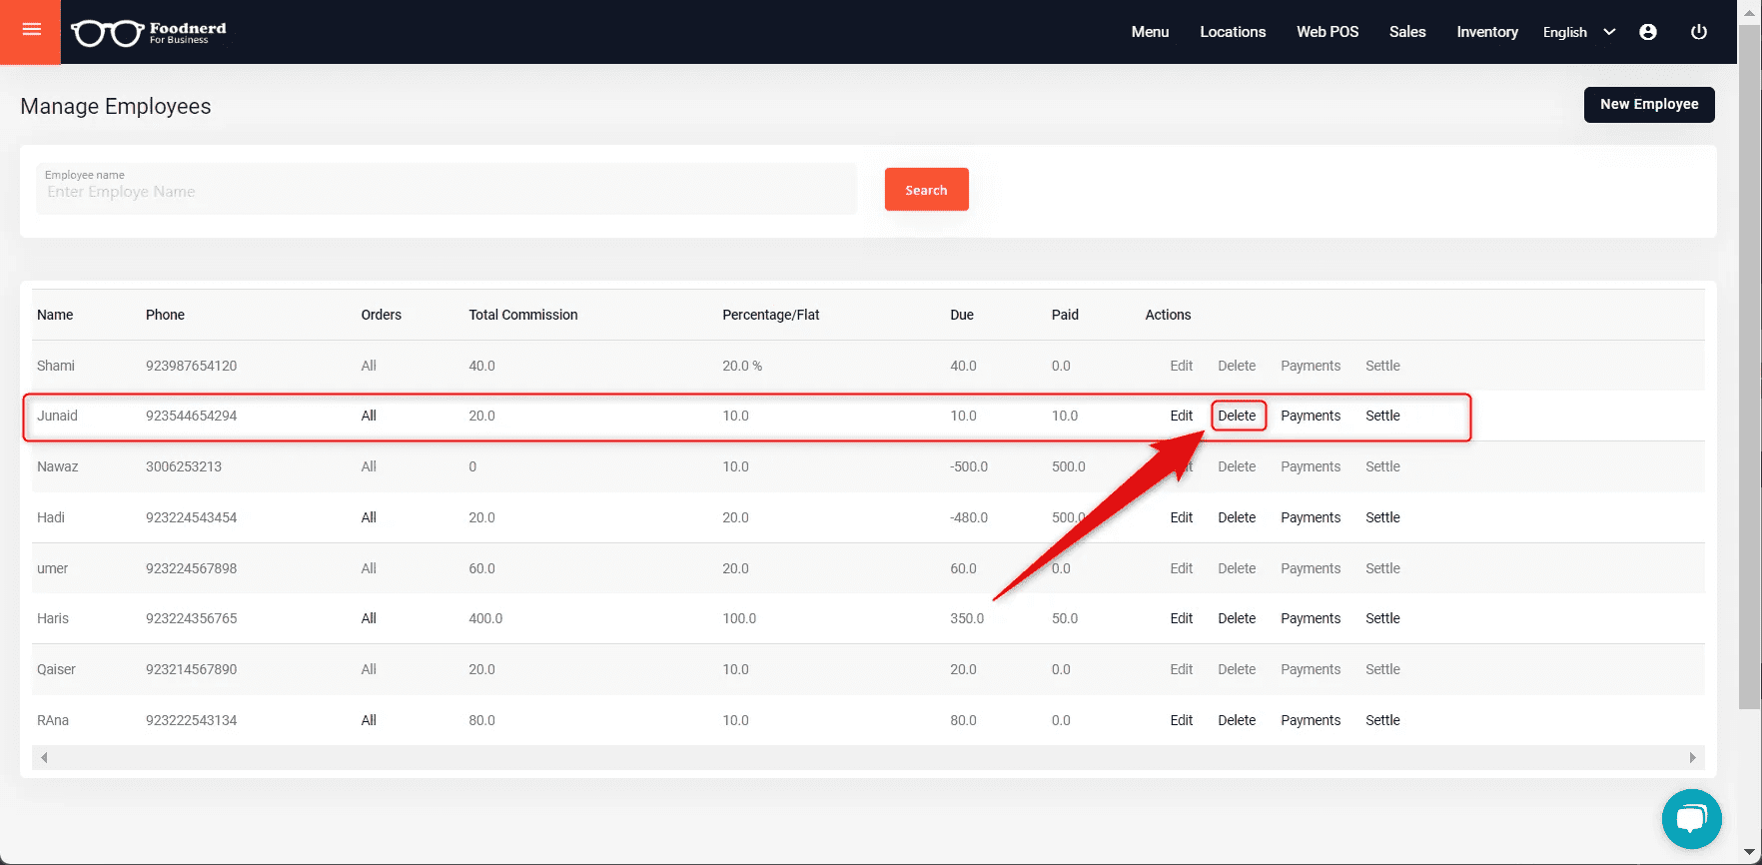
Task: Delete employee RAna
Action: 1237,720
